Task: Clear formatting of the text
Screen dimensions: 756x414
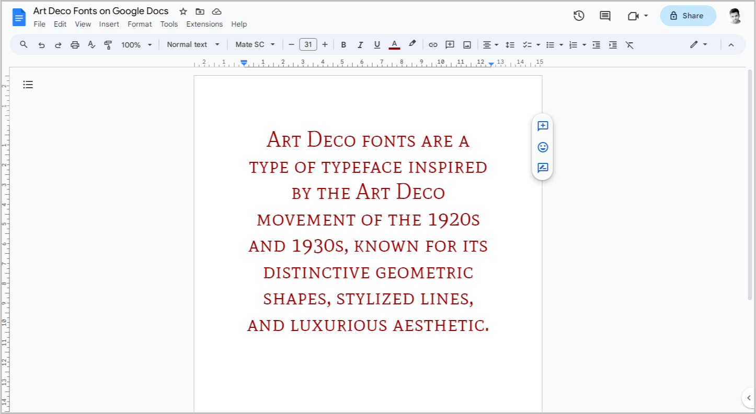Action: pyautogui.click(x=629, y=44)
